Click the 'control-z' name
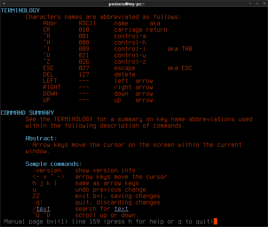Screen dimensions: 268x227 click(x=130, y=61)
